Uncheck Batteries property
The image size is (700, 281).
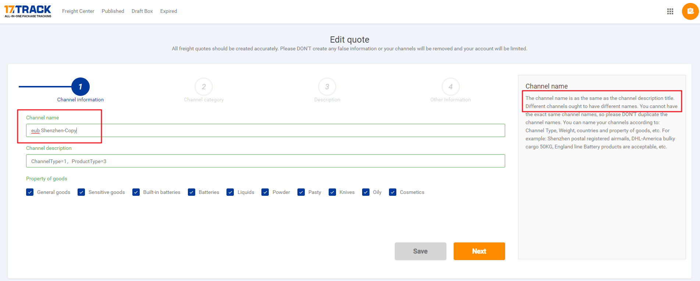click(x=192, y=192)
